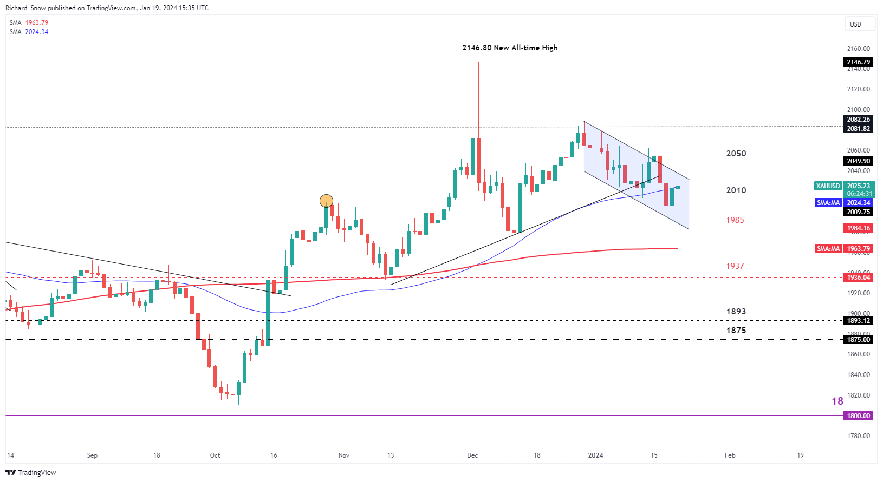
Task: Open the USD currency selector
Action: coord(860,24)
